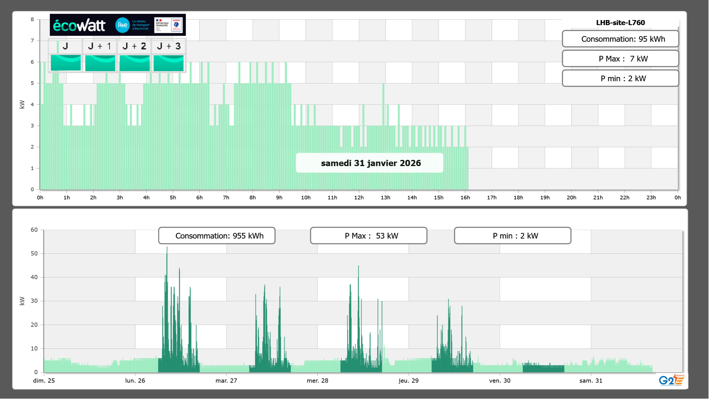Select the J + 1 day tab

[100, 46]
